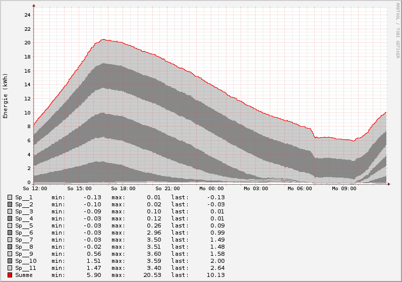This screenshot has height=282, width=402.
Task: Click the red Summe legend swatch
Action: (x=10, y=275)
